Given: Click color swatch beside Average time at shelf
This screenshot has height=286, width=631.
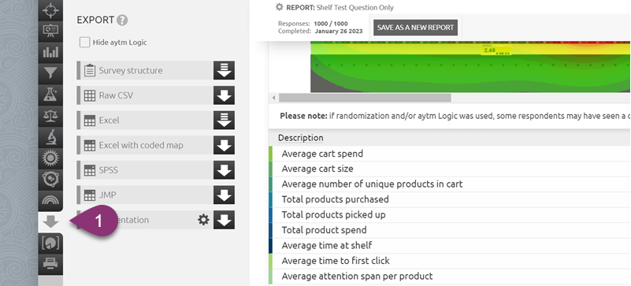Looking at the screenshot, I should pos(270,245).
